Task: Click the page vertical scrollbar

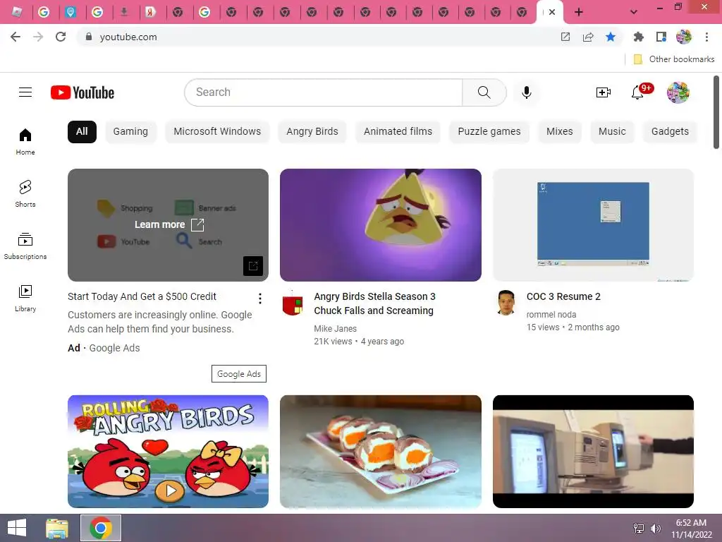Action: coord(716,112)
